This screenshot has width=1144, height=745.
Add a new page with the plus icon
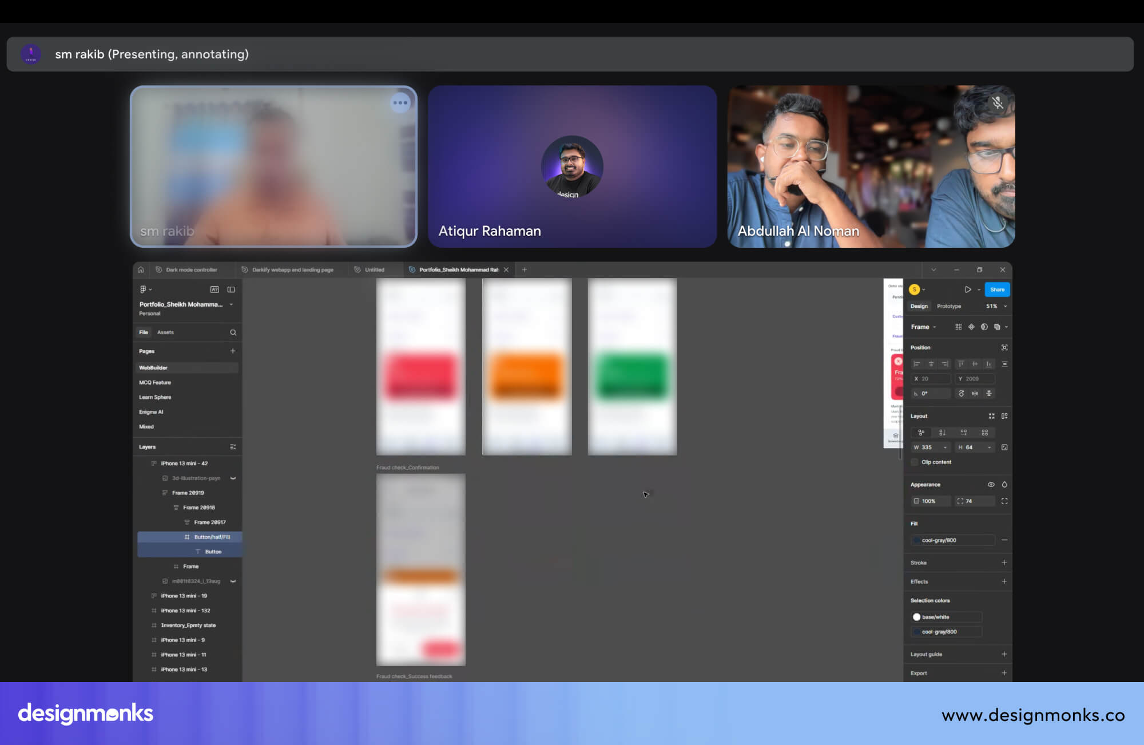tap(233, 351)
